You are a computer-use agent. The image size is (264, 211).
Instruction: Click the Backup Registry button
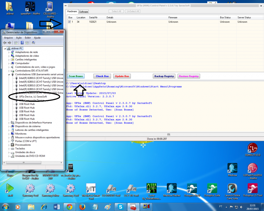click(164, 76)
